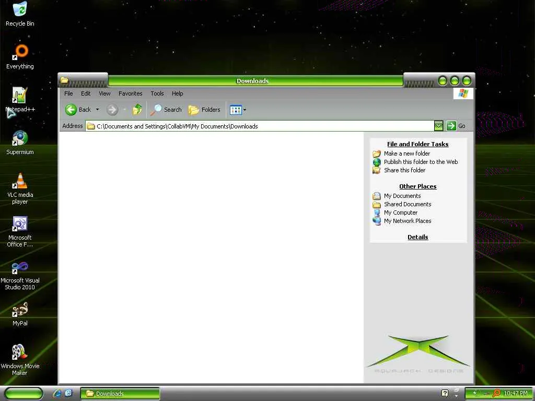This screenshot has height=401, width=535.
Task: Expand the Details section
Action: coord(418,237)
